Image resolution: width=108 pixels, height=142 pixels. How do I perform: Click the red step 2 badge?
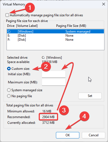(x=46, y=67)
